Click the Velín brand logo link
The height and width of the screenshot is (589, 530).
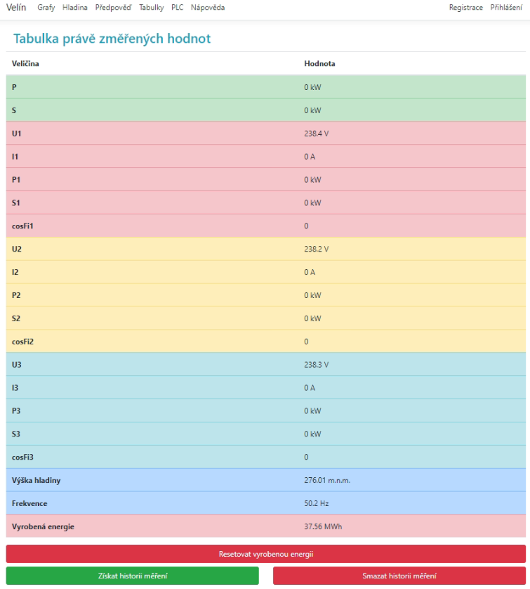point(16,8)
